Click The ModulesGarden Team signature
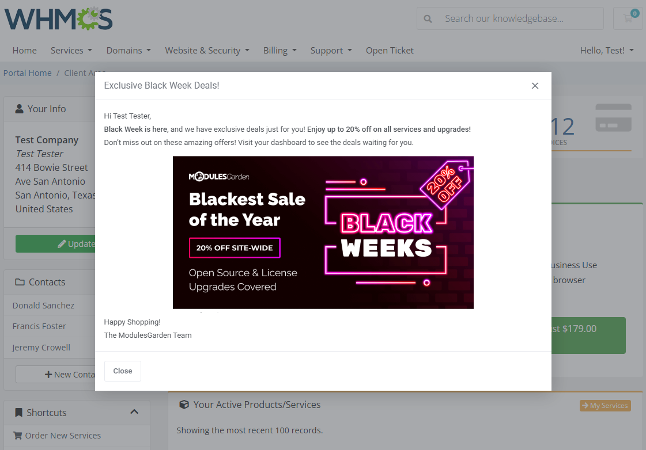Image resolution: width=646 pixels, height=450 pixels. tap(148, 335)
